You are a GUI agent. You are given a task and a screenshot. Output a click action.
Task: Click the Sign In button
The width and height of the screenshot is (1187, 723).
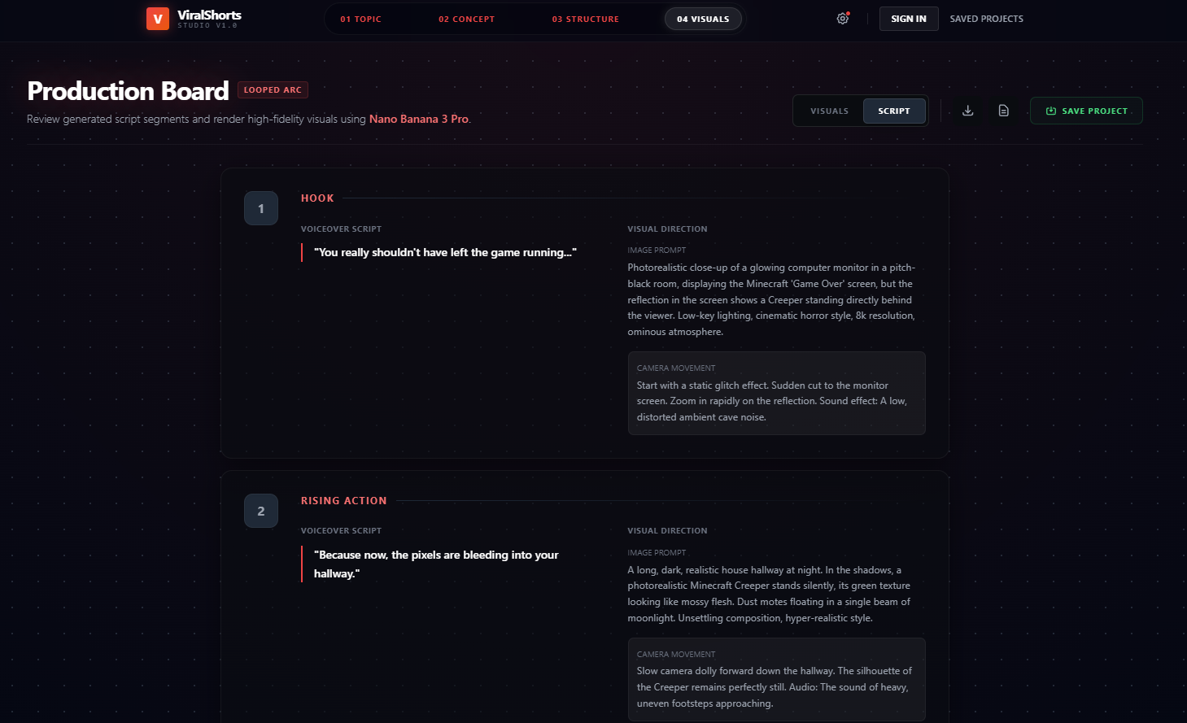coord(909,19)
